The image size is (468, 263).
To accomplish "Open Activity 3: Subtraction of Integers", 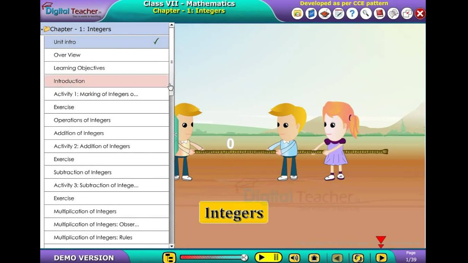I will coord(106,185).
